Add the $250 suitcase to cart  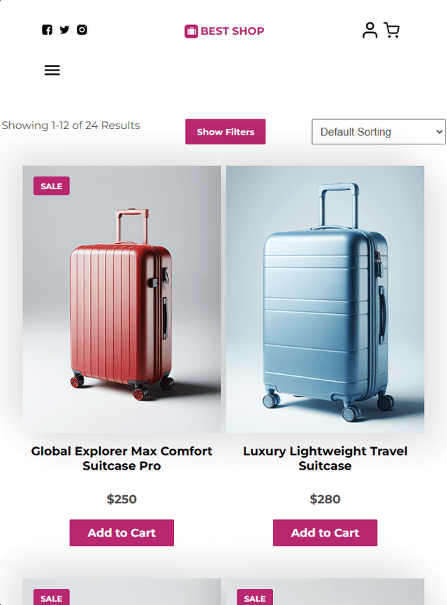122,532
